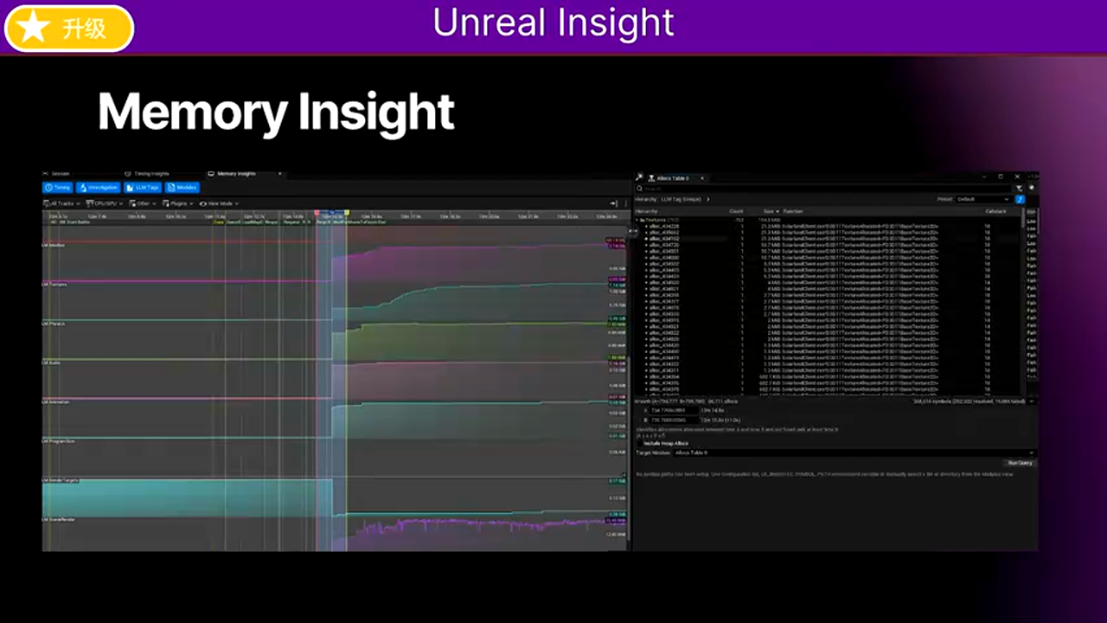Image resolution: width=1107 pixels, height=623 pixels.
Task: Toggle the LLM Tags panel button
Action: point(142,187)
